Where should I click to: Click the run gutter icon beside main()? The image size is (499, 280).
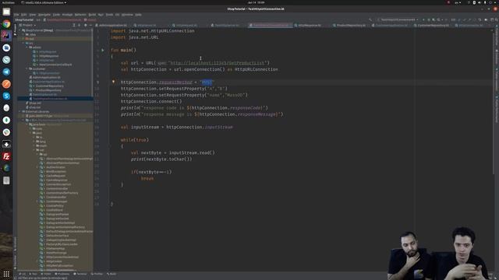pos(102,50)
